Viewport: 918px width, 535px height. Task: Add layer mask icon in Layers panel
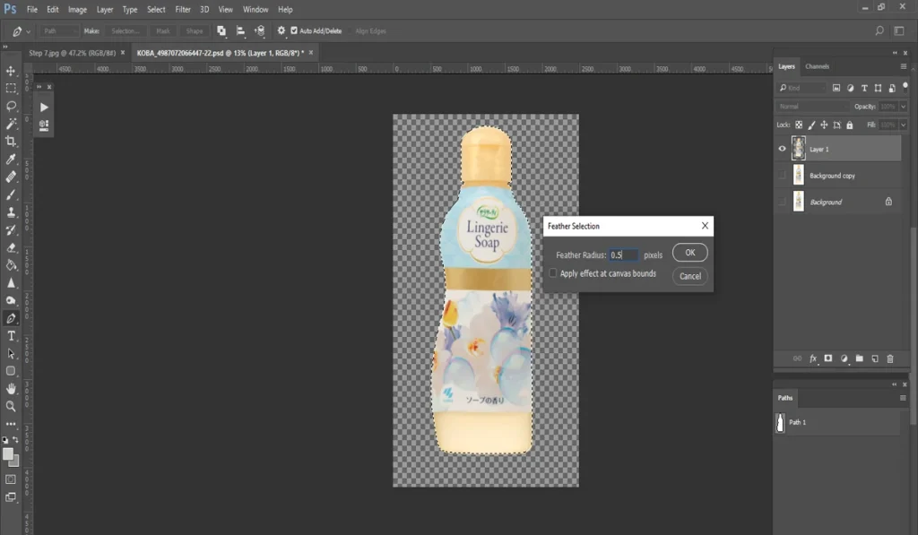point(827,358)
